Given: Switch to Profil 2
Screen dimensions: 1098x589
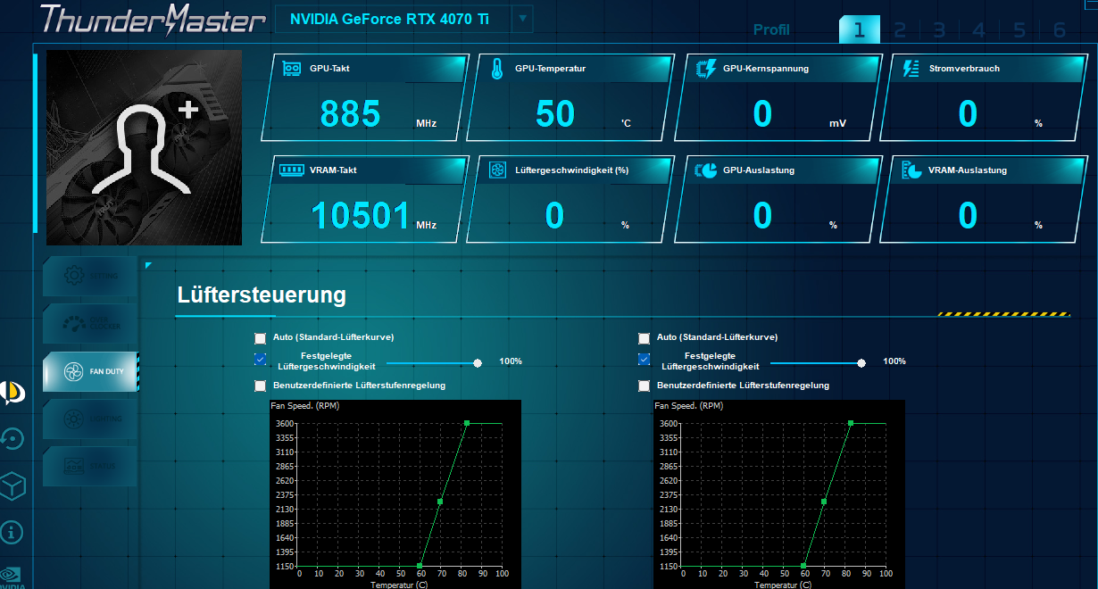Looking at the screenshot, I should coord(900,29).
